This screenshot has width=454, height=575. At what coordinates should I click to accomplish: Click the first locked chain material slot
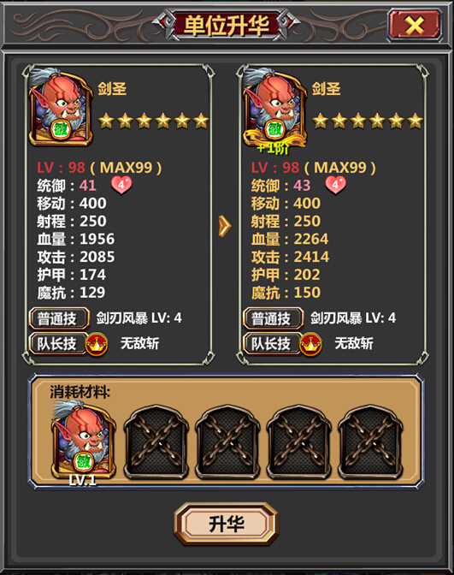pyautogui.click(x=156, y=442)
